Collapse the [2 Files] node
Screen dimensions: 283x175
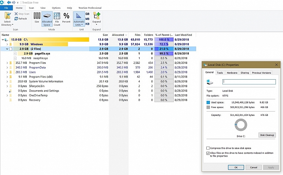tap(7, 49)
